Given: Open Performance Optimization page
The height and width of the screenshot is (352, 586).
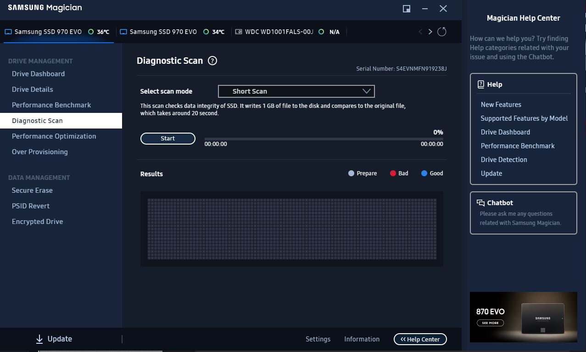Looking at the screenshot, I should (x=54, y=136).
